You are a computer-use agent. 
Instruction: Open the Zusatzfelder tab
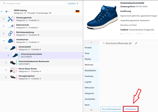click(91, 99)
